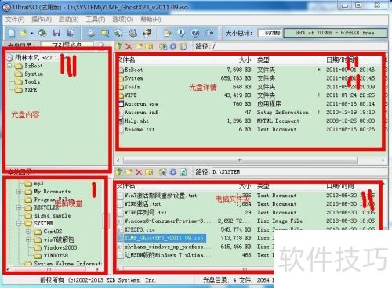Screen dimensions: 392x288
Task: Click the Up arrow icon in local toolbar
Action: tap(119, 172)
